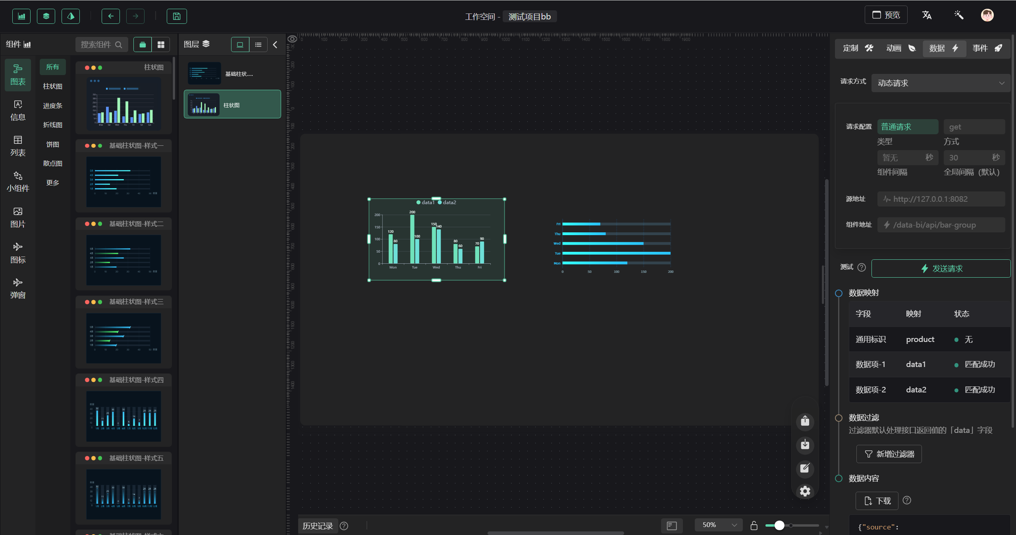The height and width of the screenshot is (535, 1016).
Task: Click the gear settings floating icon
Action: (x=805, y=491)
